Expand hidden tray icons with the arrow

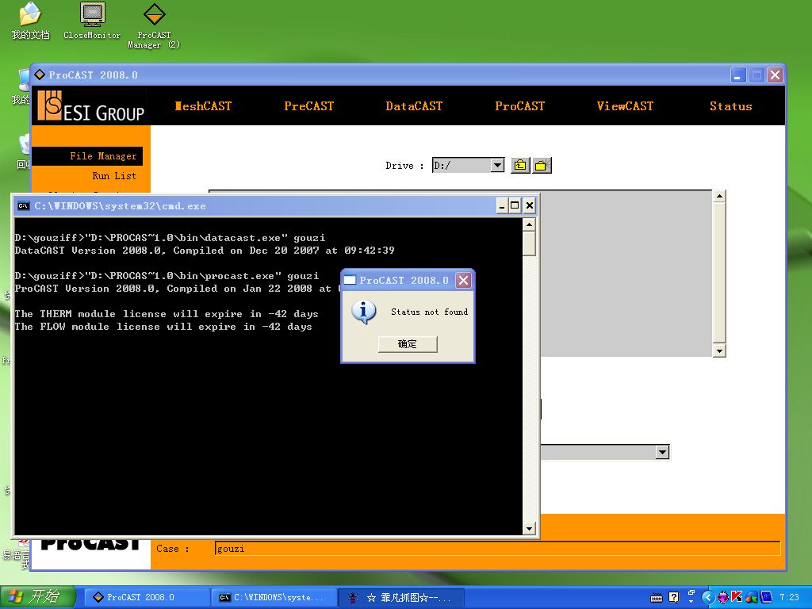(x=707, y=597)
